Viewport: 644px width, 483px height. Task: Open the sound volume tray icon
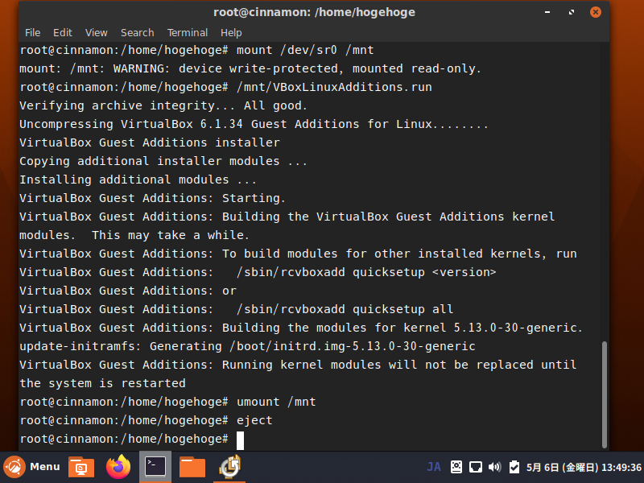pos(495,467)
